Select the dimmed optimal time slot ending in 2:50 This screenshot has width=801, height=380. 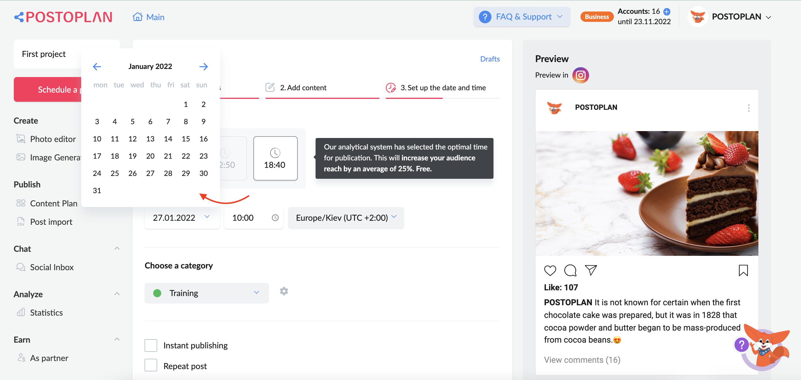point(233,158)
